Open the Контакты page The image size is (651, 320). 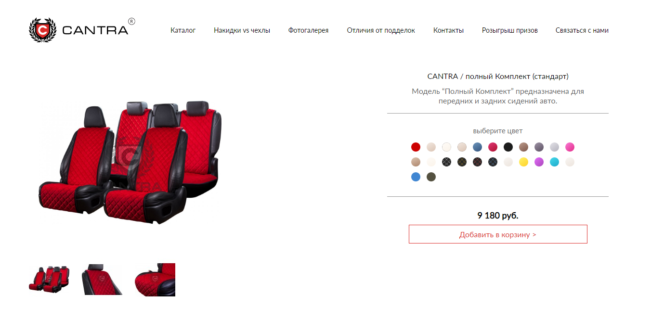(448, 30)
